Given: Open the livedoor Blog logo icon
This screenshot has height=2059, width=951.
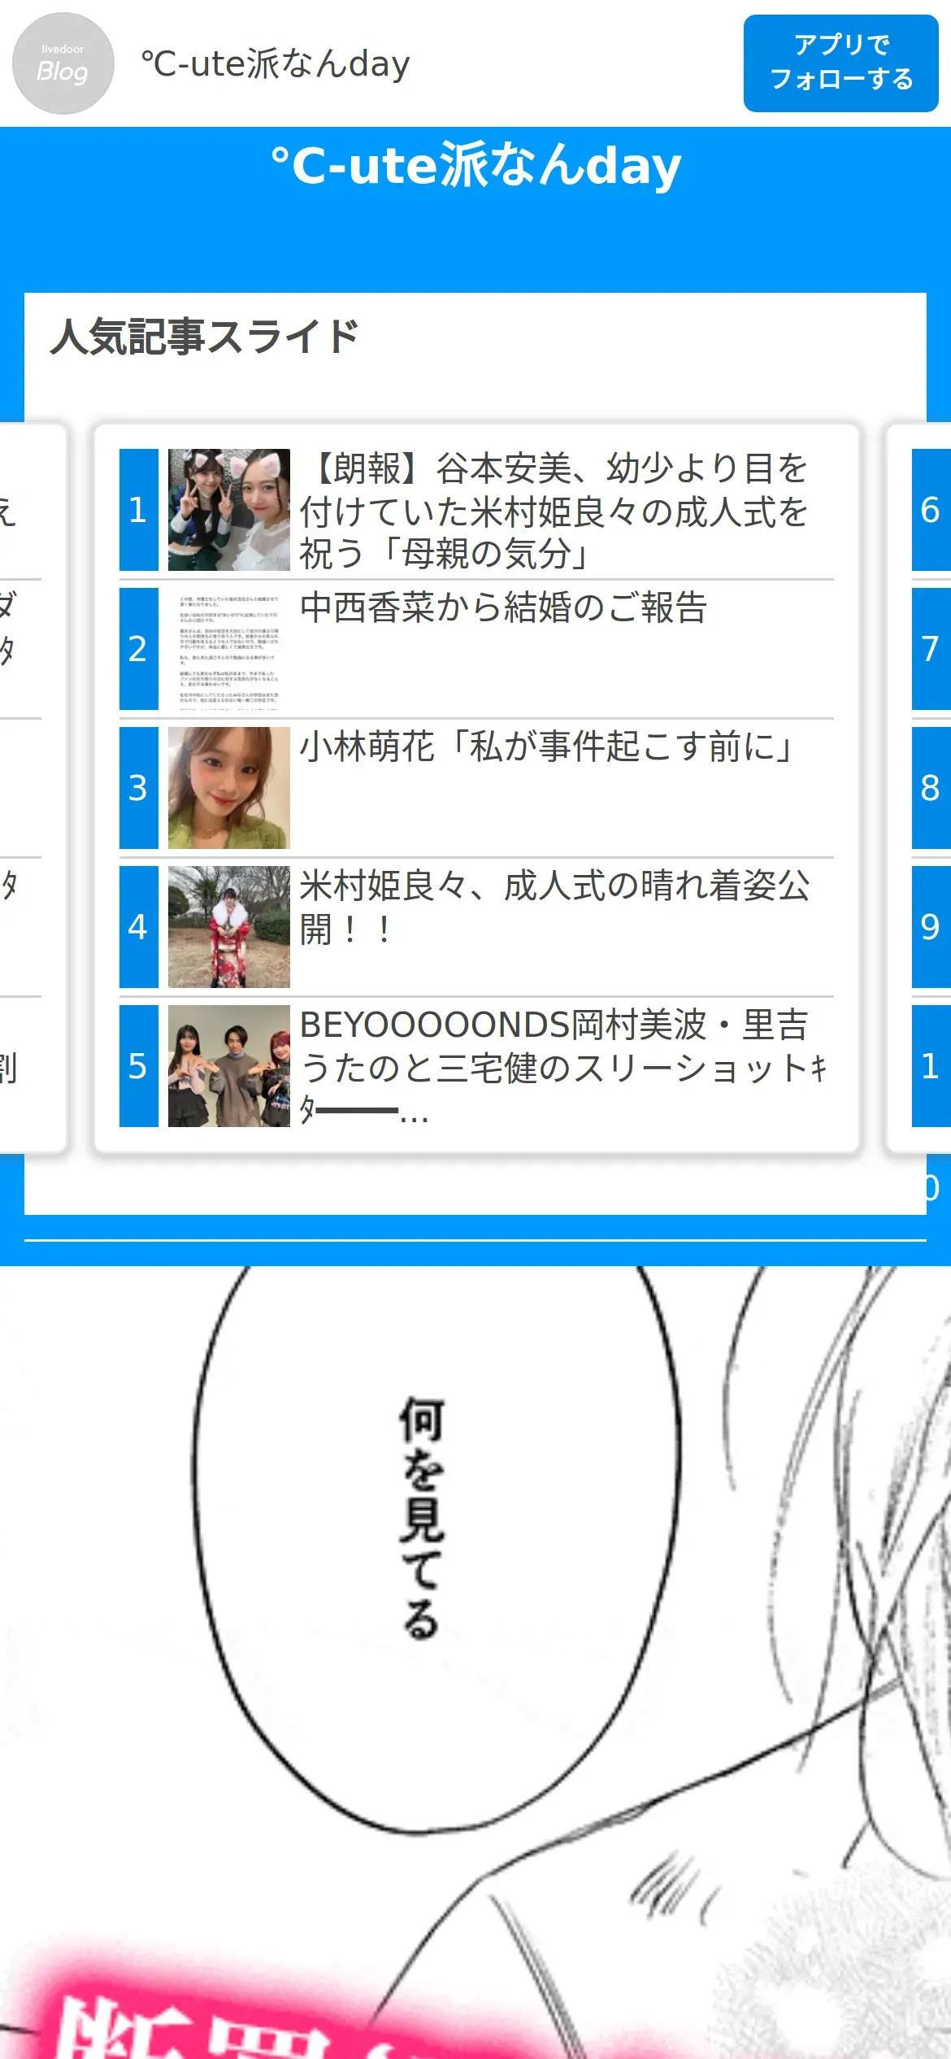Looking at the screenshot, I should click(63, 63).
